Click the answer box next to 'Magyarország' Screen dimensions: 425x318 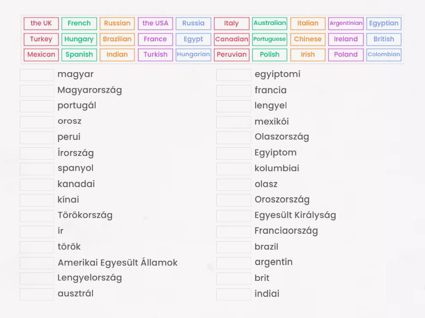coord(37,90)
